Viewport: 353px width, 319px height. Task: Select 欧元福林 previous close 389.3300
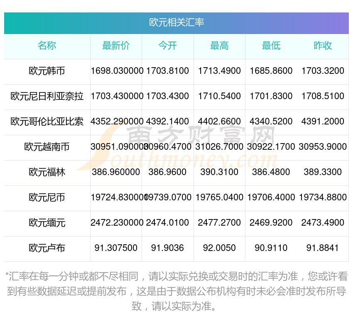tap(323, 172)
